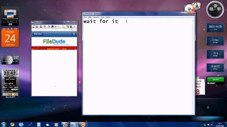This screenshot has height=127, width=227.
Task: Open Windows Explorer folder icon on taskbar
Action: tap(48, 125)
